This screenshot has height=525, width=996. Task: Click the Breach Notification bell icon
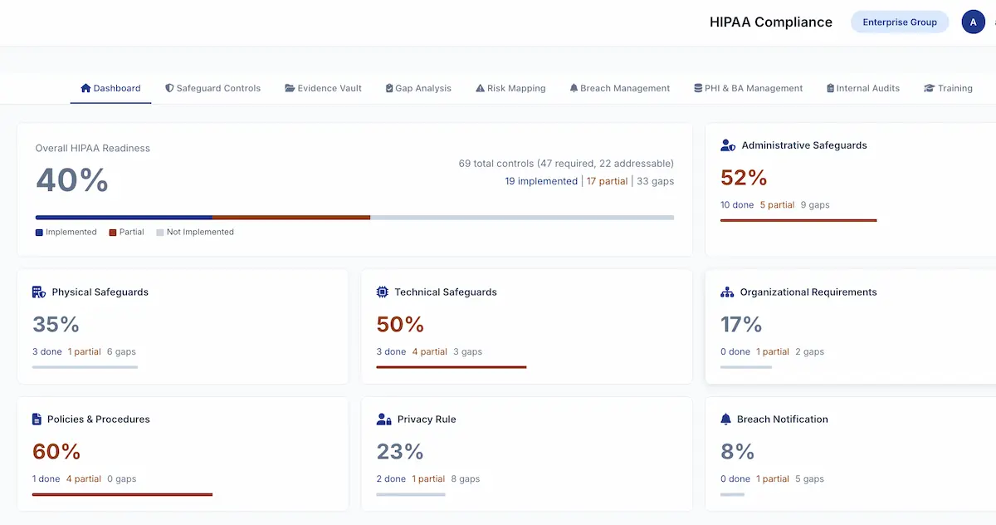click(725, 419)
